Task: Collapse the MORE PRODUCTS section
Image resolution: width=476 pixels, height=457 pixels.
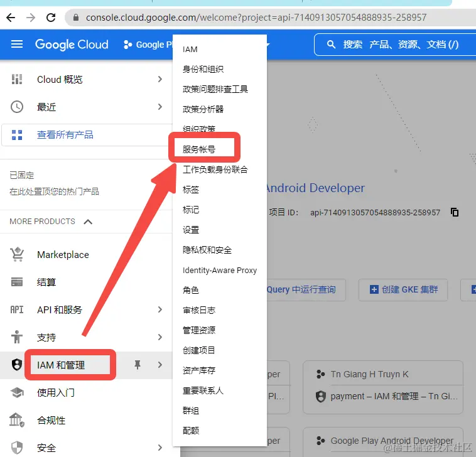Action: point(88,222)
